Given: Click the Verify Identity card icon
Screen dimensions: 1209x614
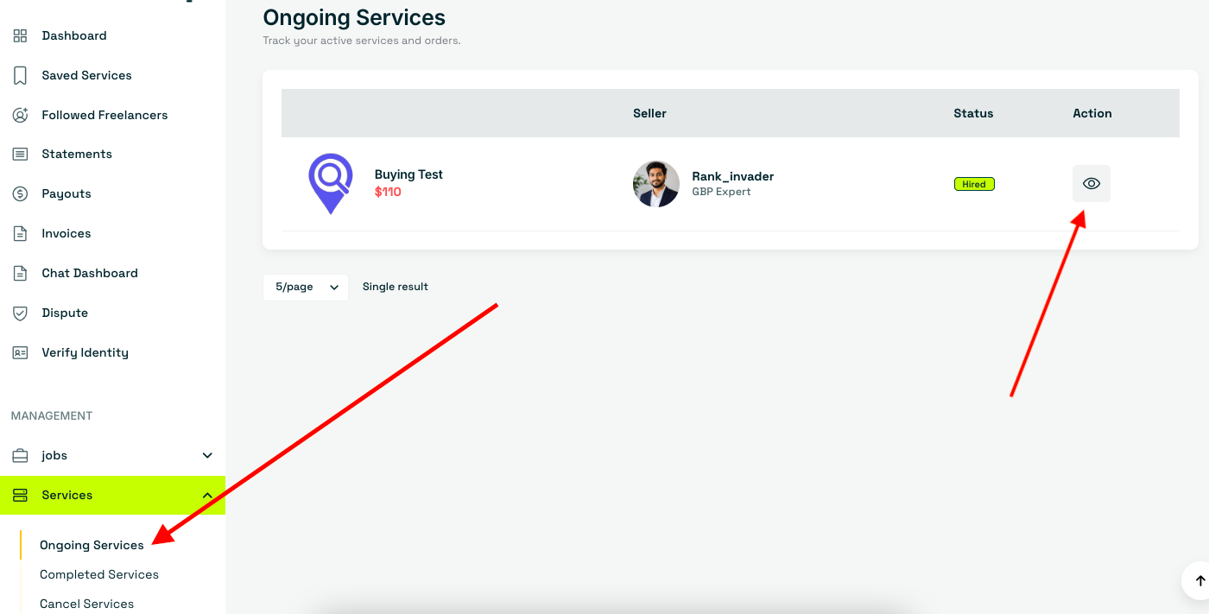Looking at the screenshot, I should coord(20,352).
